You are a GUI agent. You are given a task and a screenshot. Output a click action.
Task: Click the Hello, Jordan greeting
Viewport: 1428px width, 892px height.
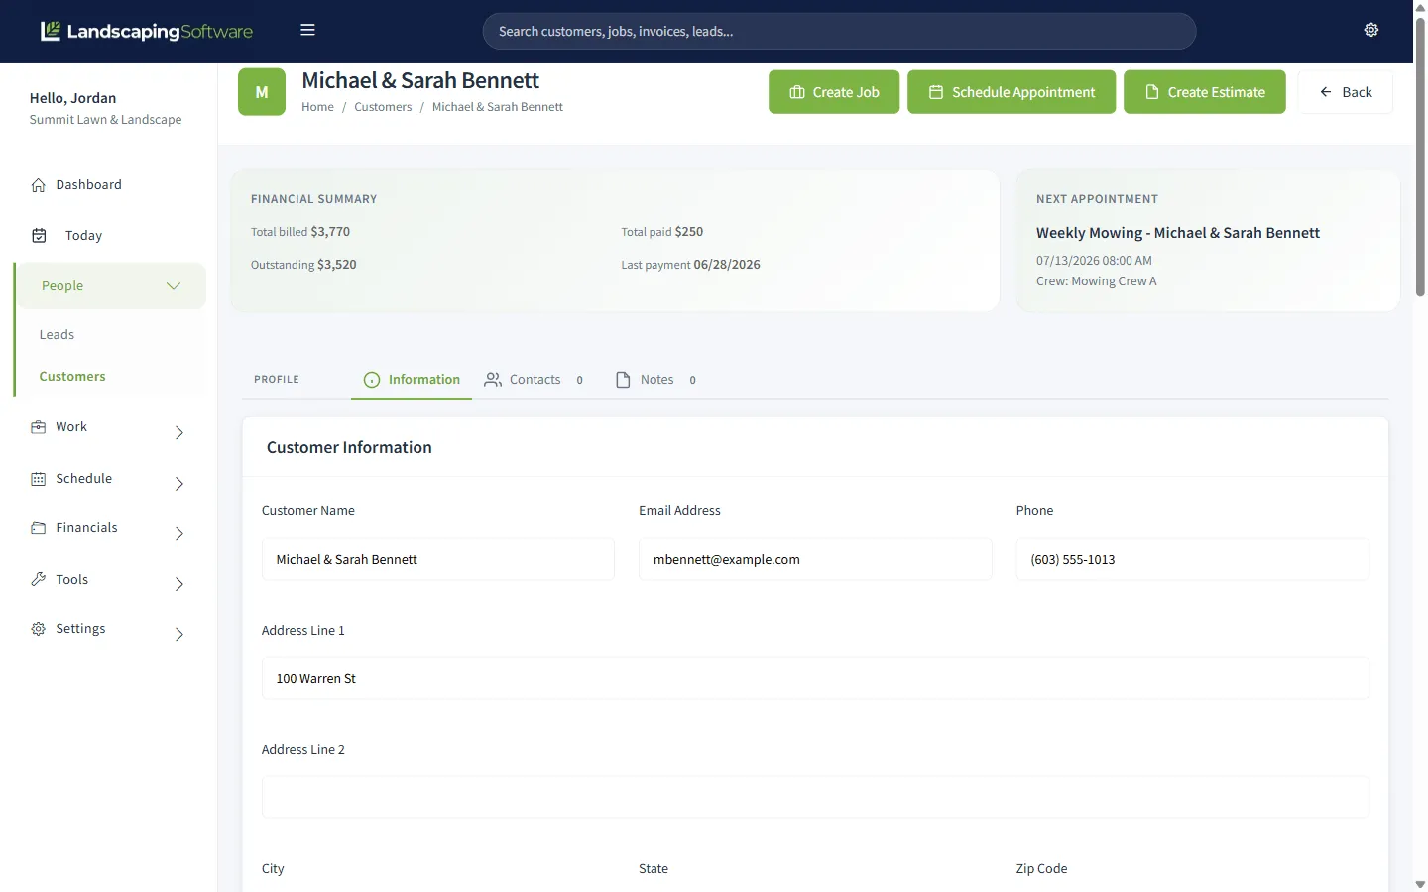[x=73, y=98]
